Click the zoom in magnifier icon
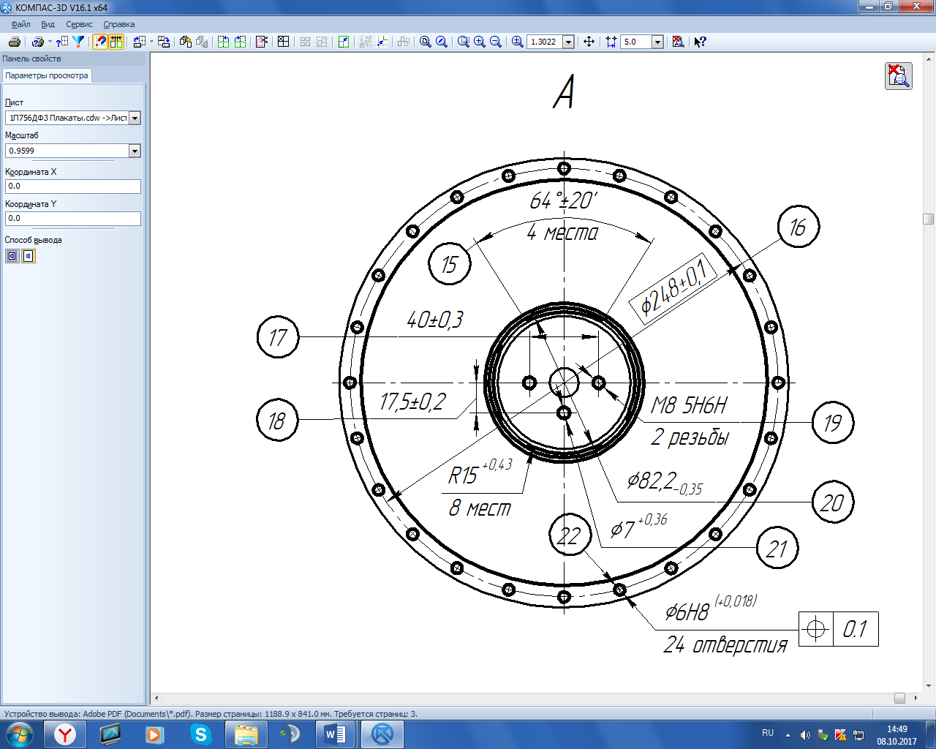Image resolution: width=936 pixels, height=749 pixels. [x=480, y=42]
